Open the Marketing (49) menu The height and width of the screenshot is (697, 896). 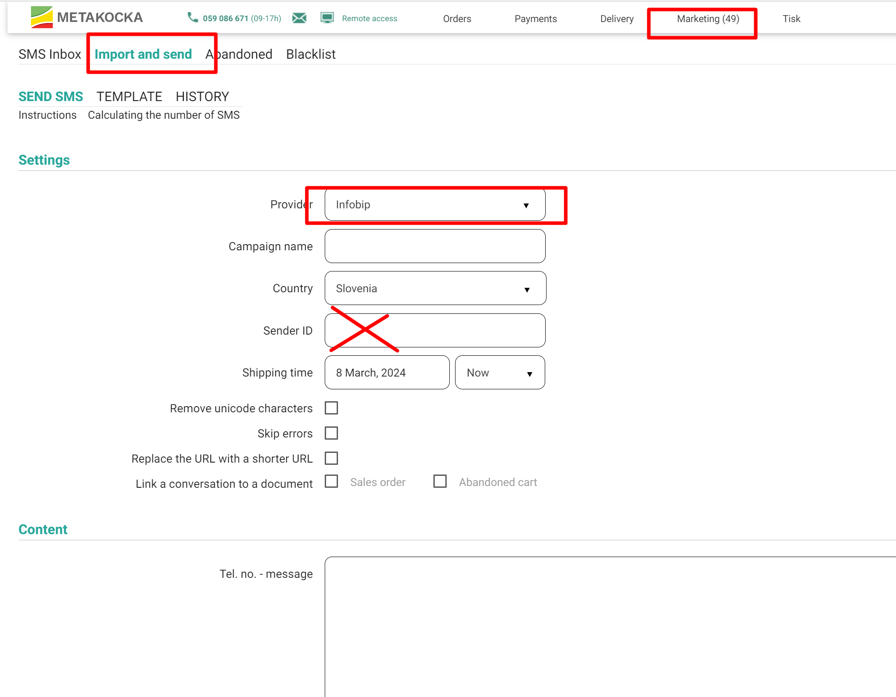tap(707, 19)
